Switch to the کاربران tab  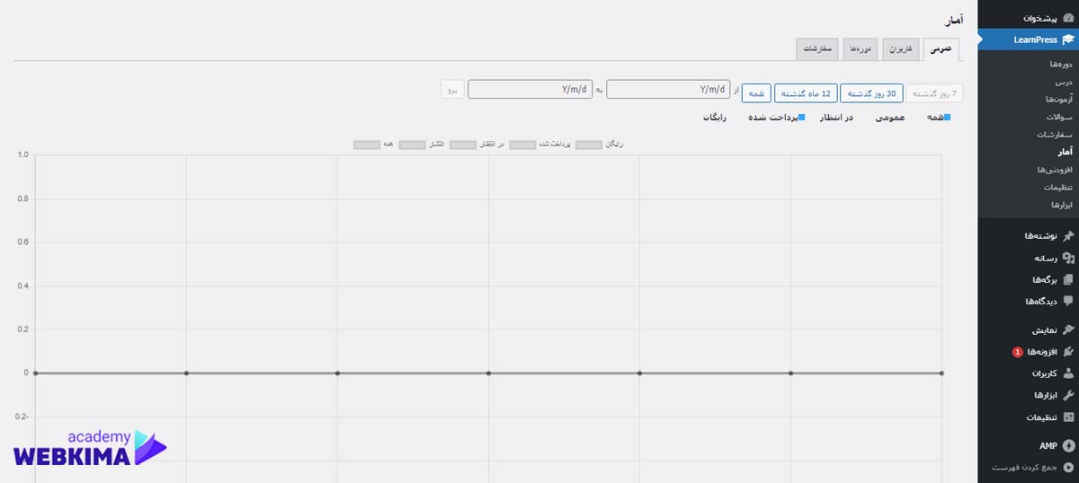coord(901,49)
